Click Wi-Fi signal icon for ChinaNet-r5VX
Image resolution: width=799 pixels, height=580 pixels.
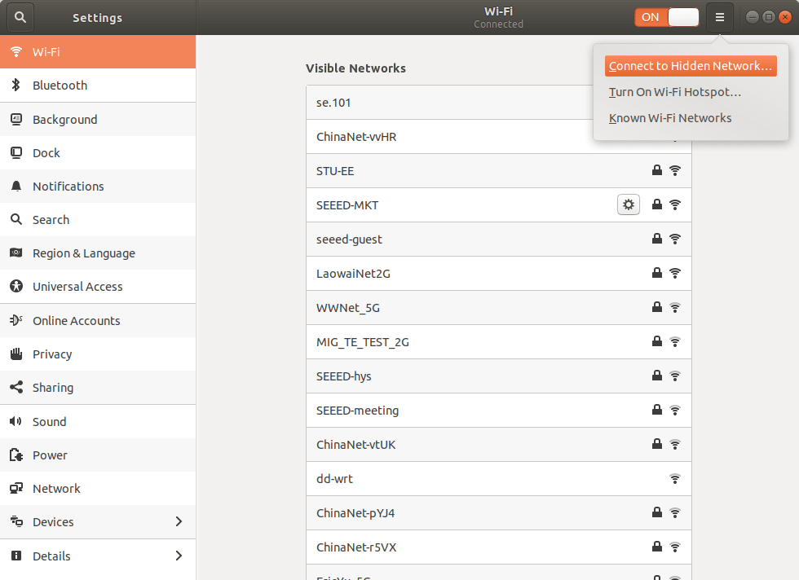675,547
